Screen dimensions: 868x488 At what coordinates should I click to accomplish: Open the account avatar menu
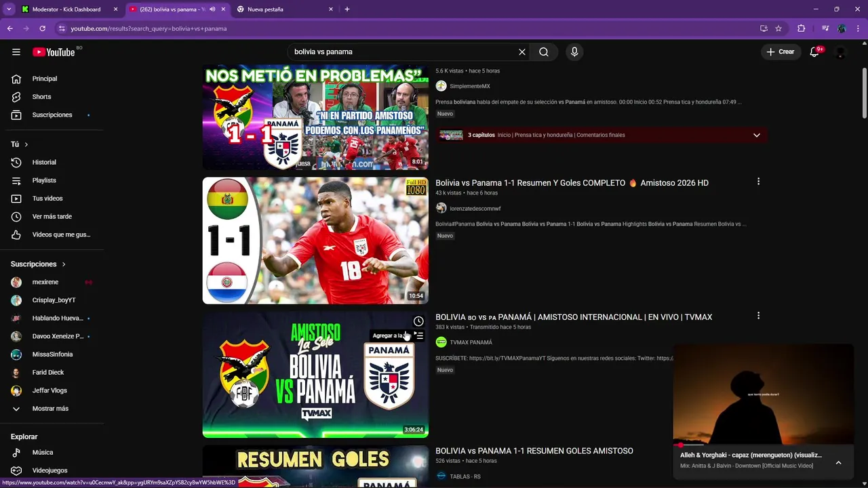coord(841,52)
